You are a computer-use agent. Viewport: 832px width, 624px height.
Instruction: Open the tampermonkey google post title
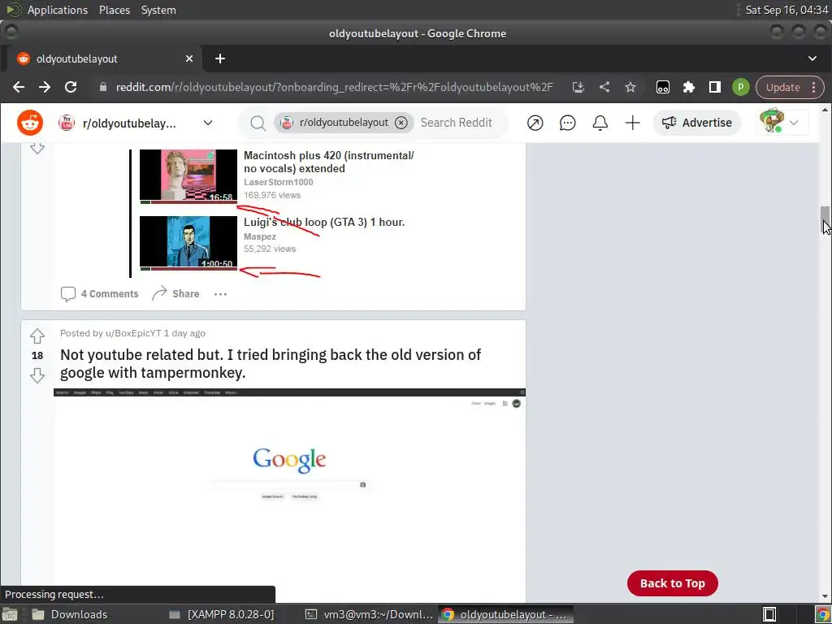pos(271,363)
